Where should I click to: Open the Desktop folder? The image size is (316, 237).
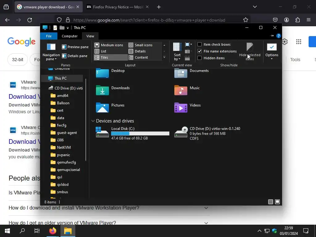pyautogui.click(x=110, y=73)
